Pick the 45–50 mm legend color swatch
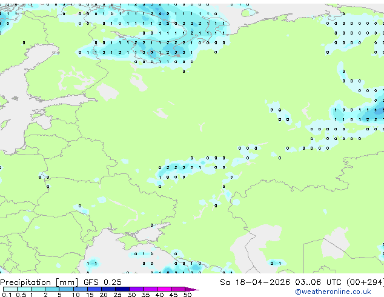Screen dimensions: 384x297 [178, 289]
